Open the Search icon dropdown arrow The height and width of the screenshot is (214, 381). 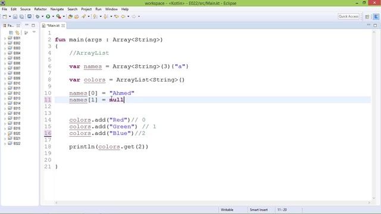point(89,17)
